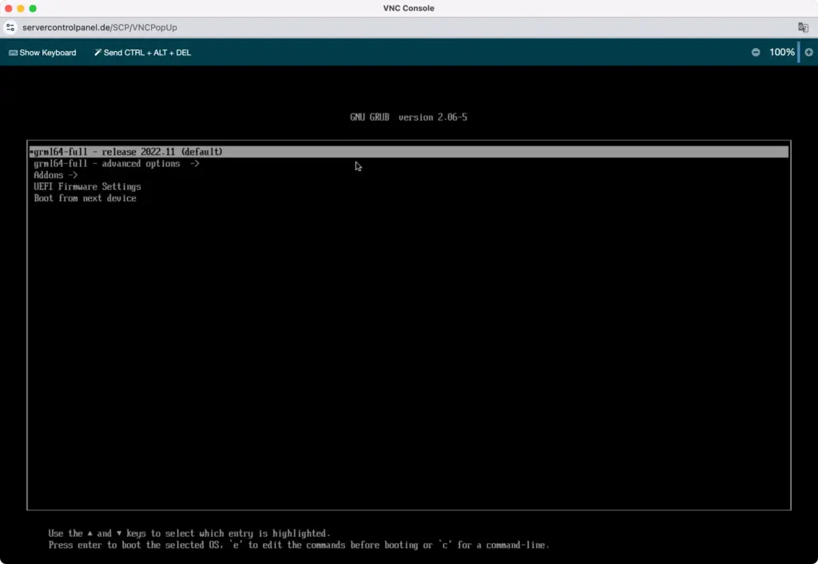Close the VNC Console window
Image resolution: width=818 pixels, height=564 pixels.
8,8
